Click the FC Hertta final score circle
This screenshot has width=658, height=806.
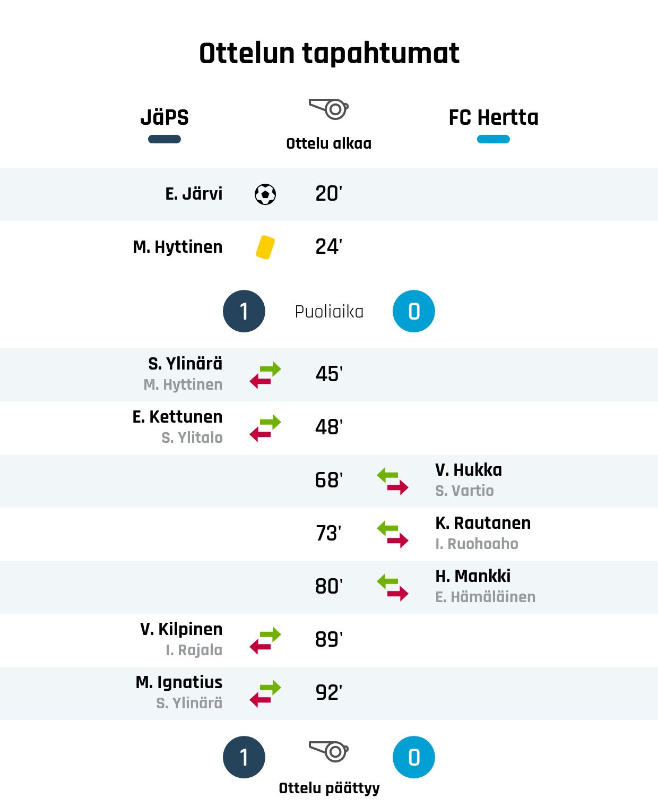click(414, 757)
